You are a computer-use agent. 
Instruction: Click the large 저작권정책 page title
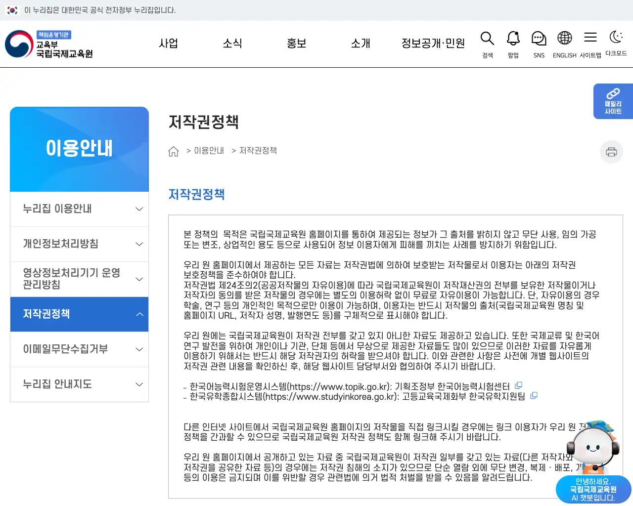(x=204, y=122)
